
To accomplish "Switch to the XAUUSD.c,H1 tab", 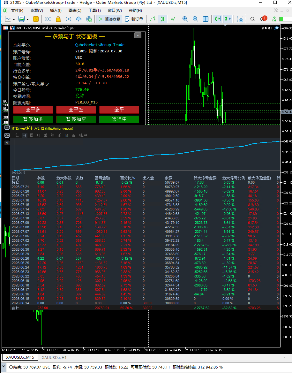I will click(54, 357).
